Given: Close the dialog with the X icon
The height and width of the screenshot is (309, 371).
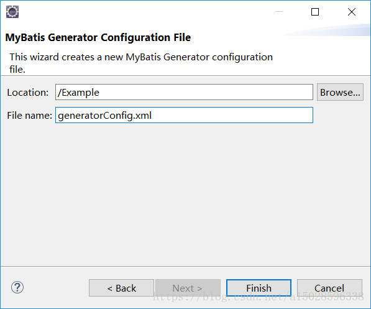Looking at the screenshot, I should 352,12.
